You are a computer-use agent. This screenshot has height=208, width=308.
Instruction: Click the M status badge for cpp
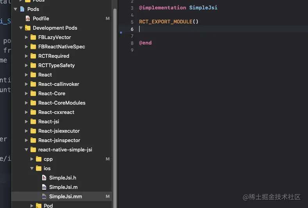(x=107, y=159)
